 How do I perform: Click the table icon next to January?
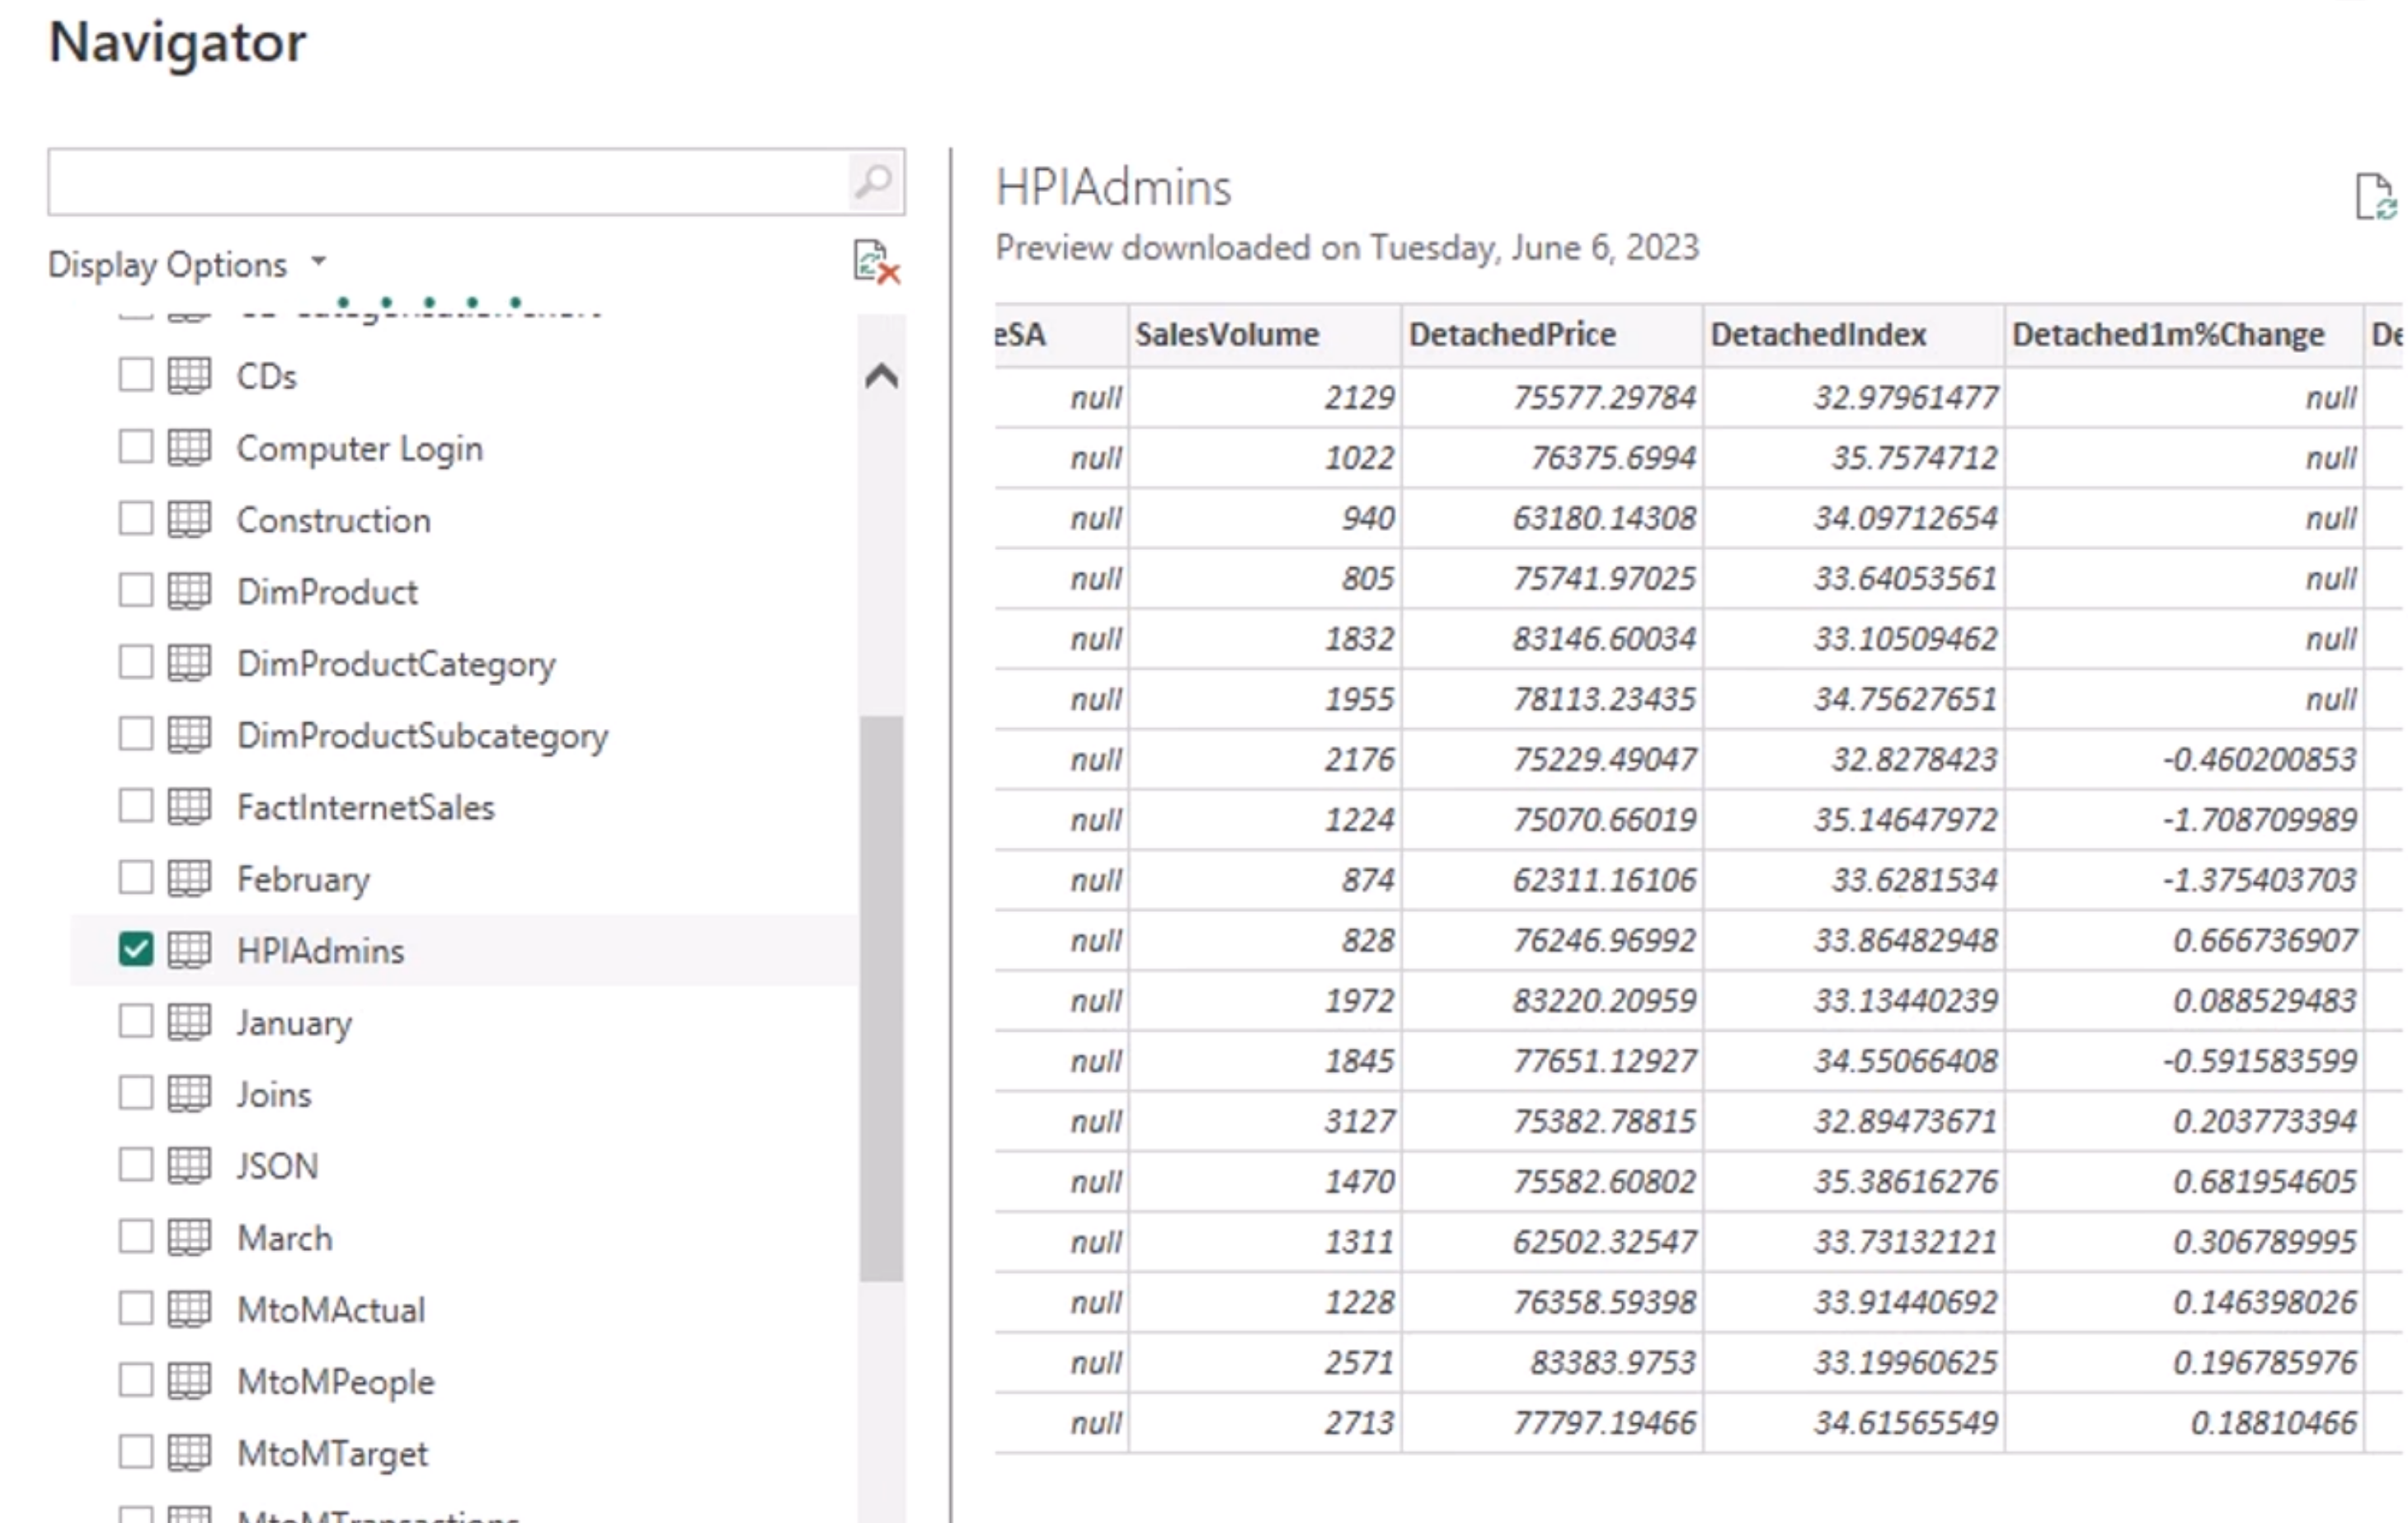coord(189,1022)
